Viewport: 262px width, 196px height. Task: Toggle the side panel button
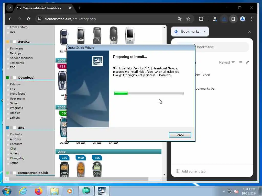click(233, 19)
